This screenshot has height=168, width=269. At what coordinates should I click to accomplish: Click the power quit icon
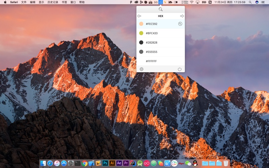[180, 69]
